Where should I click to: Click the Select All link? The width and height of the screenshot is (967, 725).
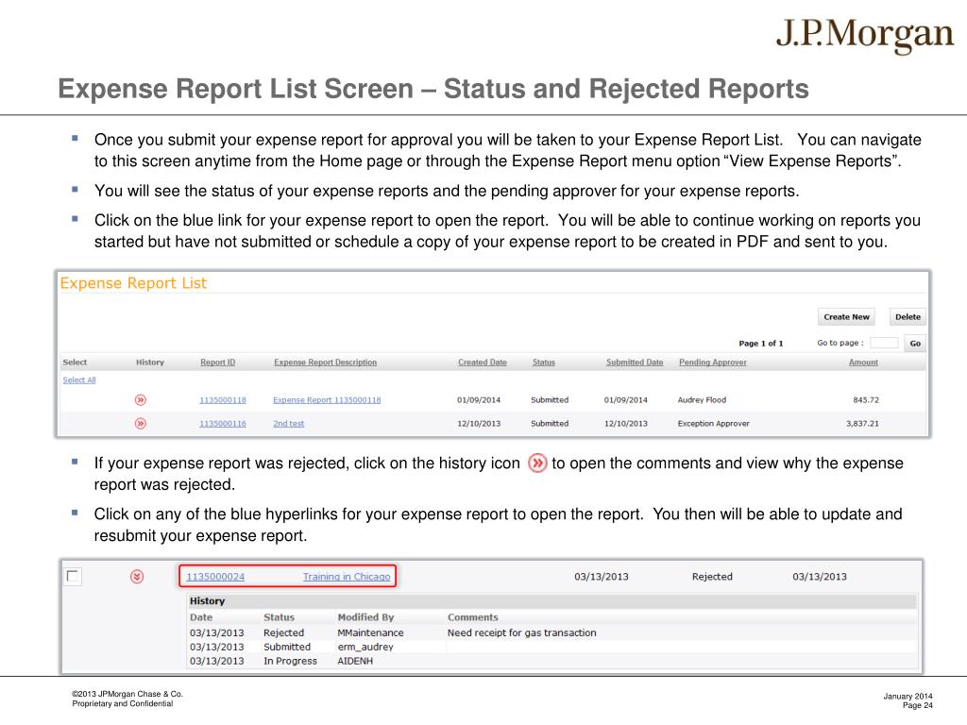point(79,379)
